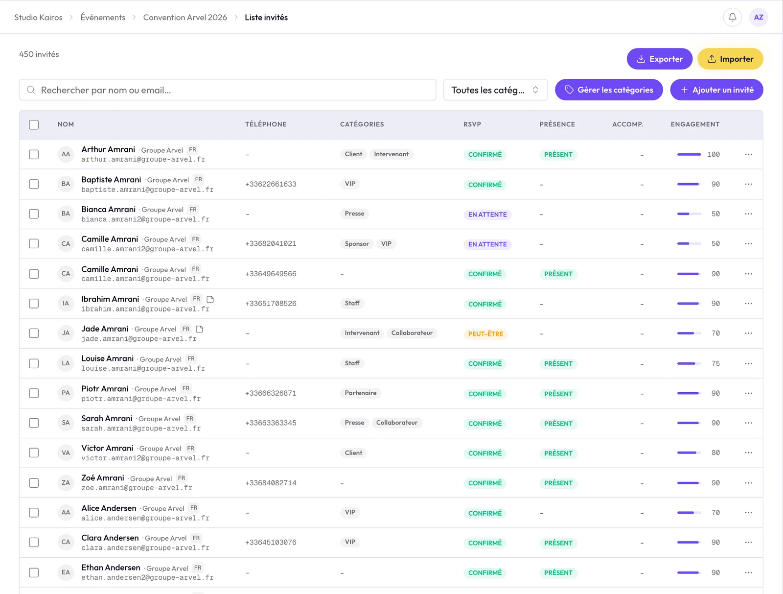Open row actions for Ethan Andersen
The height and width of the screenshot is (594, 783).
[x=748, y=572]
